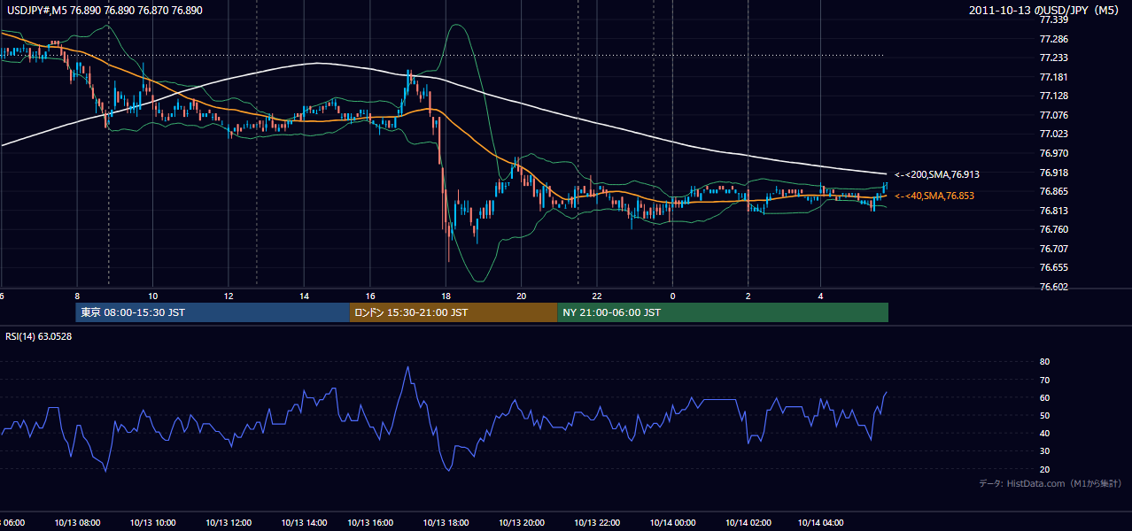Click the 40 SMA 76.853 label
This screenshot has width=1132, height=531.
[934, 196]
